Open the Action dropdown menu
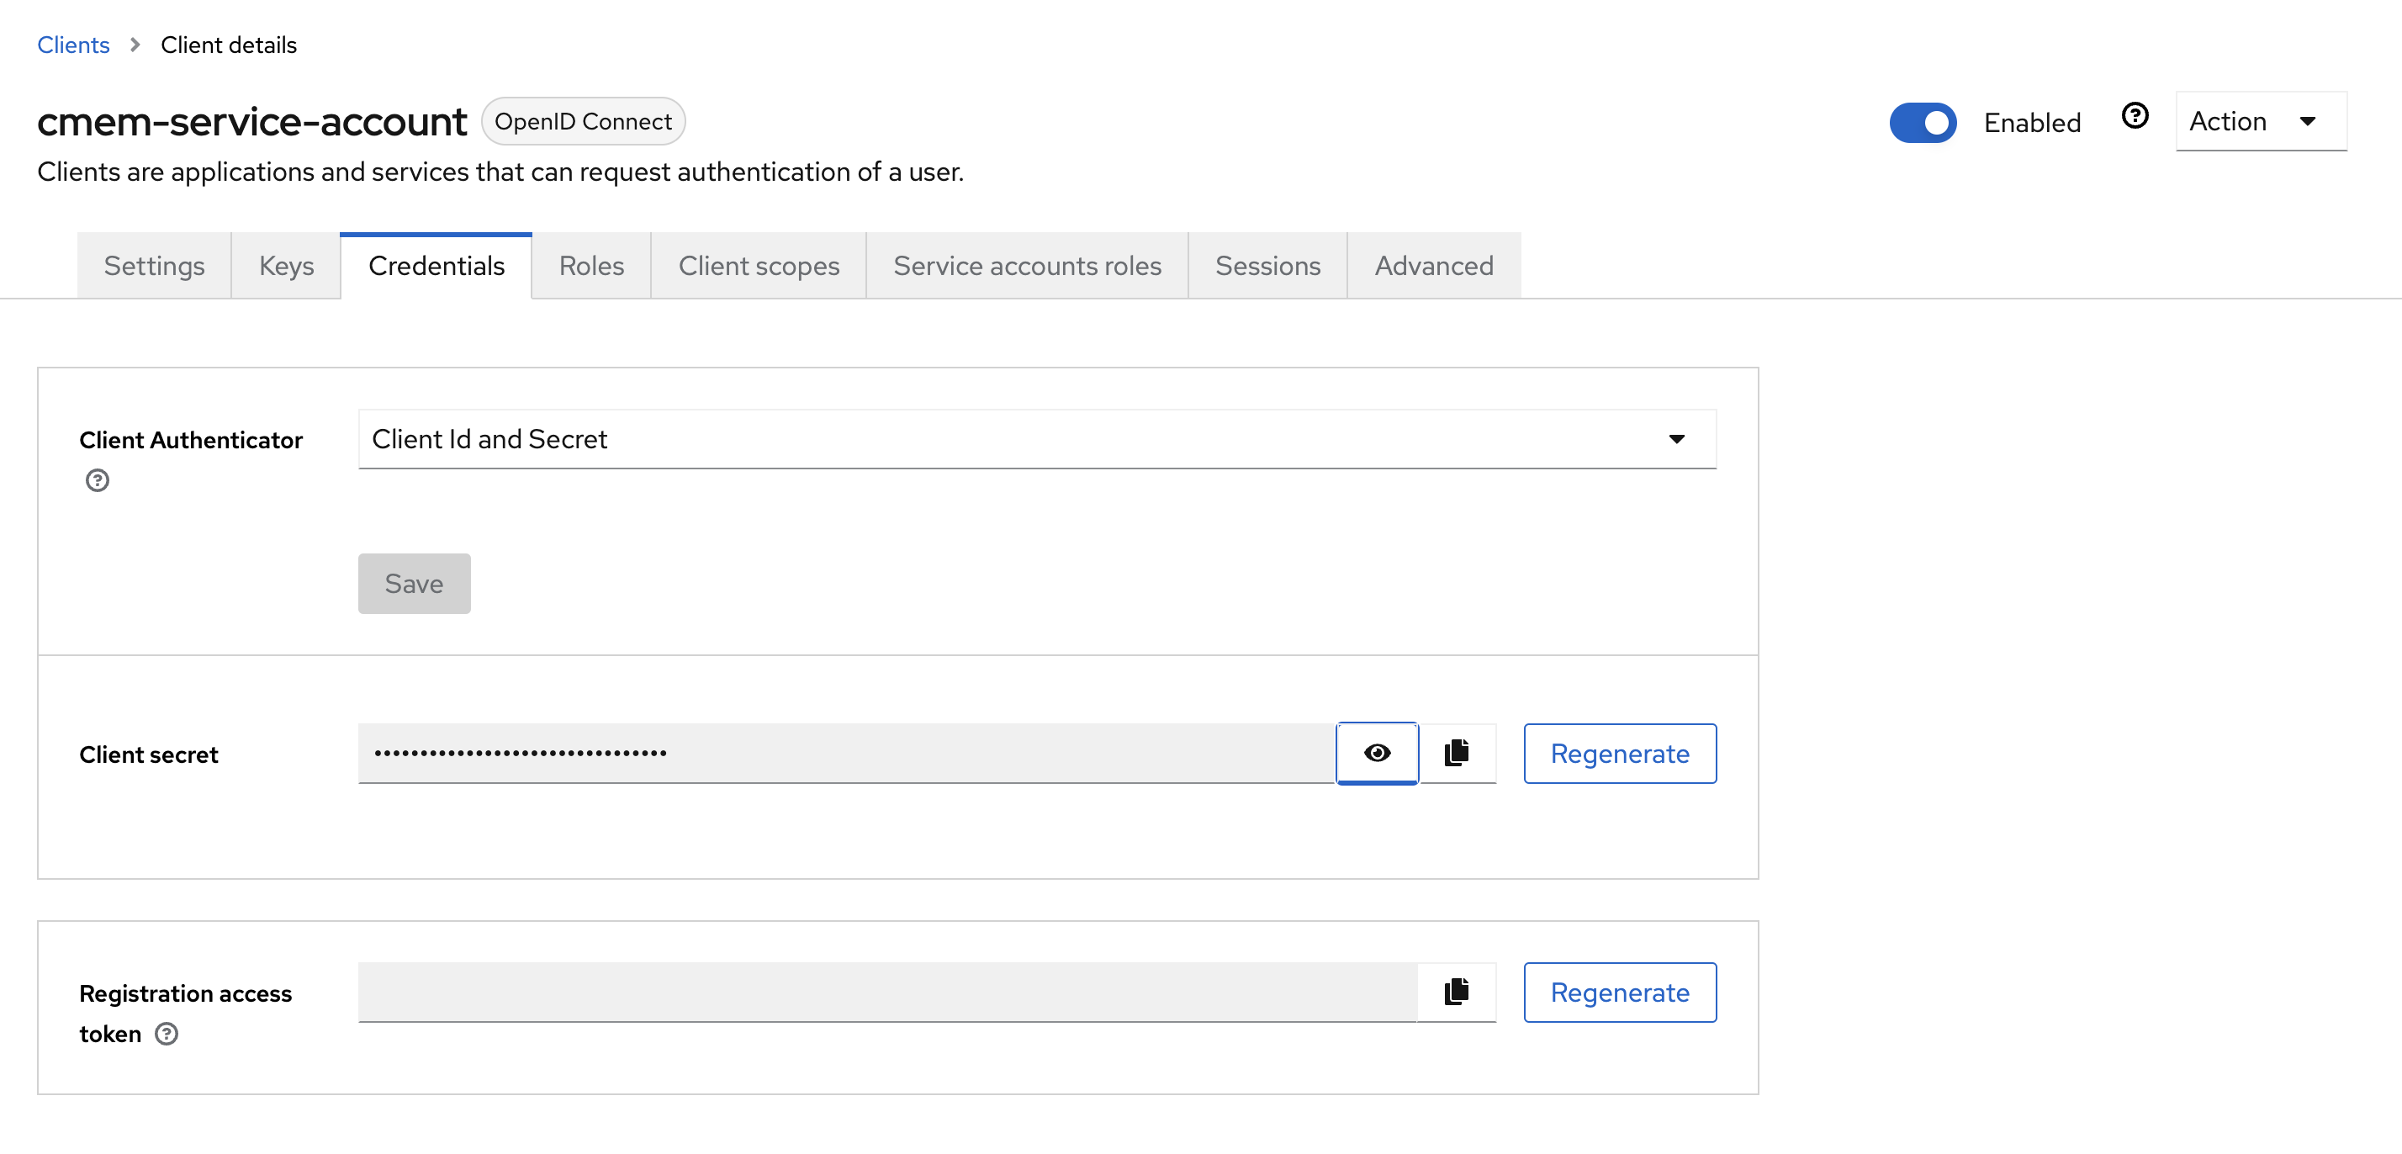 coord(2259,121)
